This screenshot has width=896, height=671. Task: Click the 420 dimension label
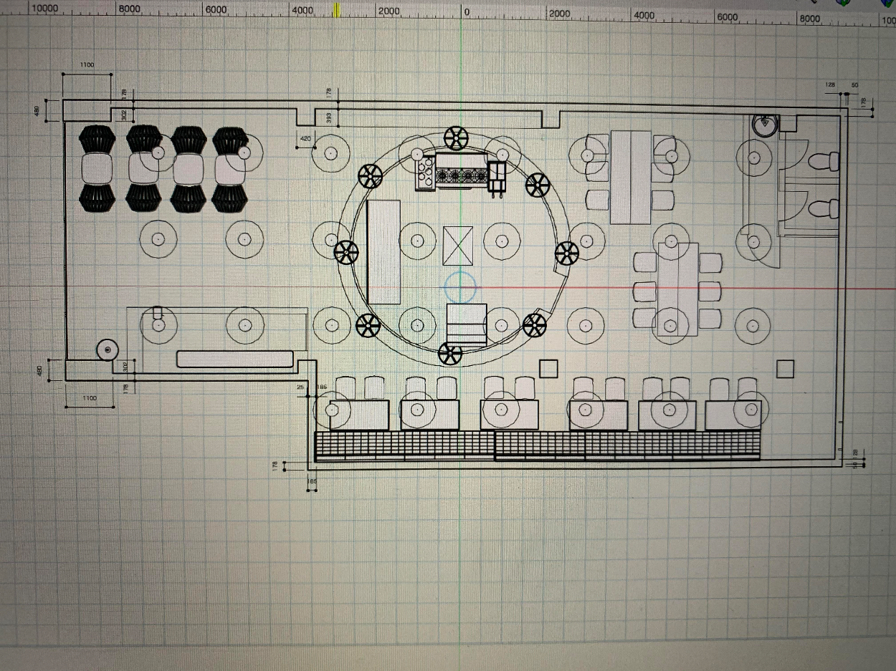305,138
